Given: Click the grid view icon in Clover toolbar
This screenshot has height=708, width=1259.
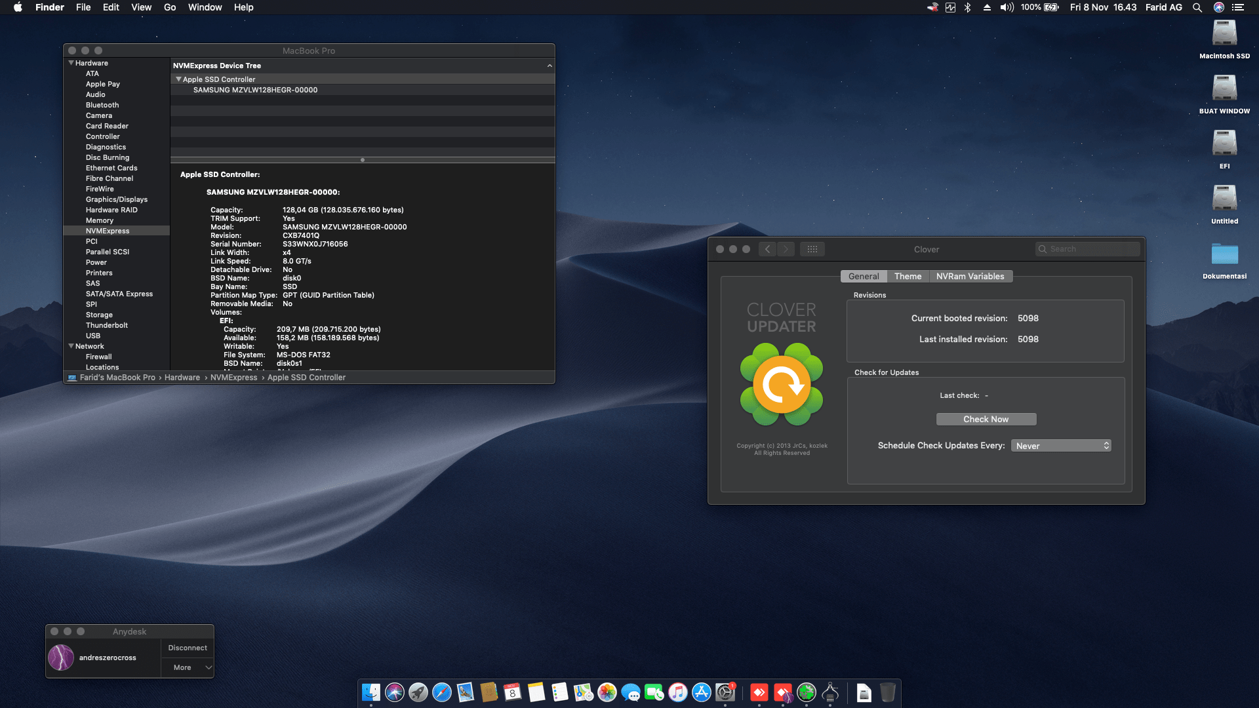Looking at the screenshot, I should pyautogui.click(x=812, y=249).
